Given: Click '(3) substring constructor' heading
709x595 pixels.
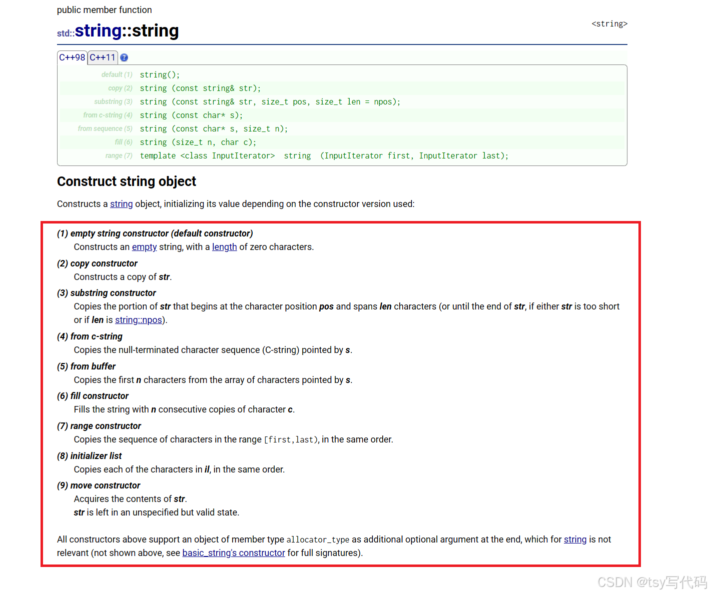Looking at the screenshot, I should click(x=107, y=293).
